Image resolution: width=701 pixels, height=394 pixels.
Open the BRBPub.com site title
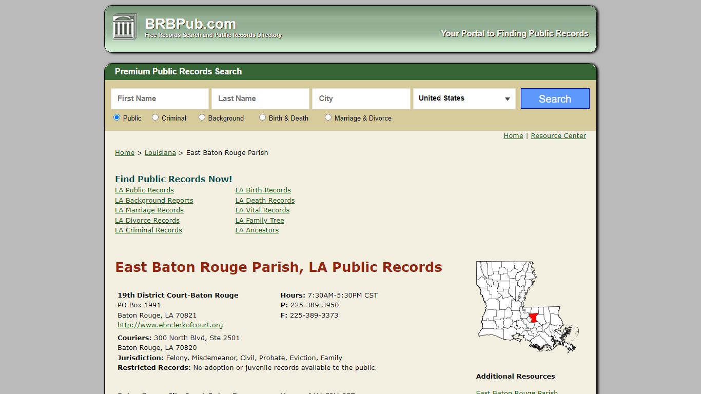click(x=190, y=24)
